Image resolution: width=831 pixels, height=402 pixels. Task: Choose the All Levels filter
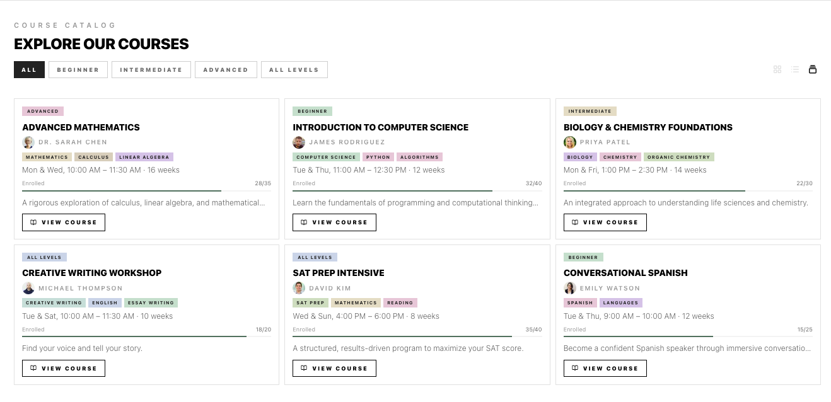click(x=294, y=70)
